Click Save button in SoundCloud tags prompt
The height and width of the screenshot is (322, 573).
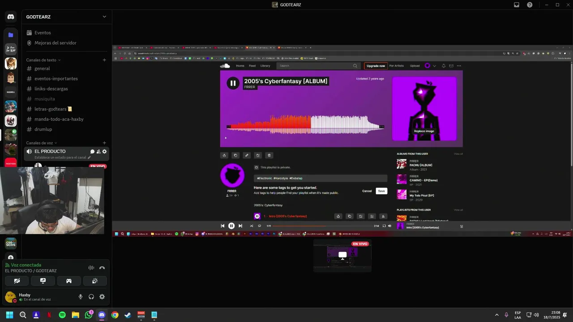[x=381, y=191]
